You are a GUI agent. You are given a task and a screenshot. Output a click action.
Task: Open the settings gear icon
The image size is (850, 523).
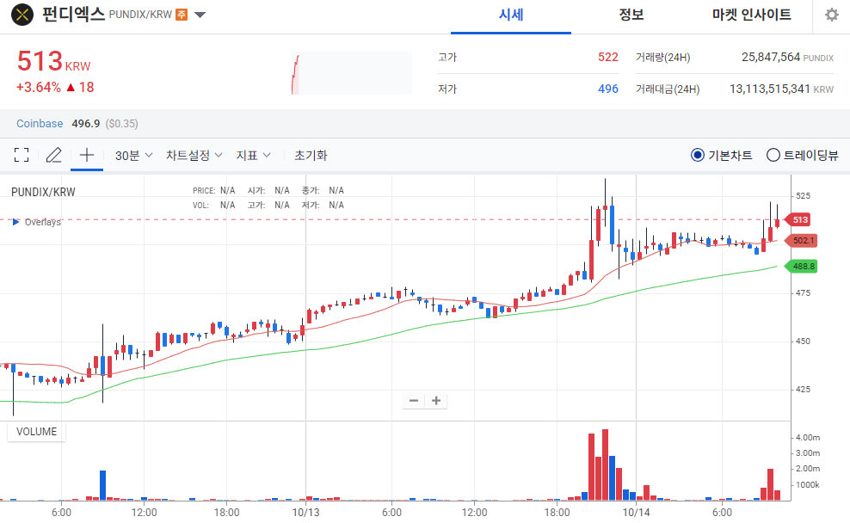830,15
